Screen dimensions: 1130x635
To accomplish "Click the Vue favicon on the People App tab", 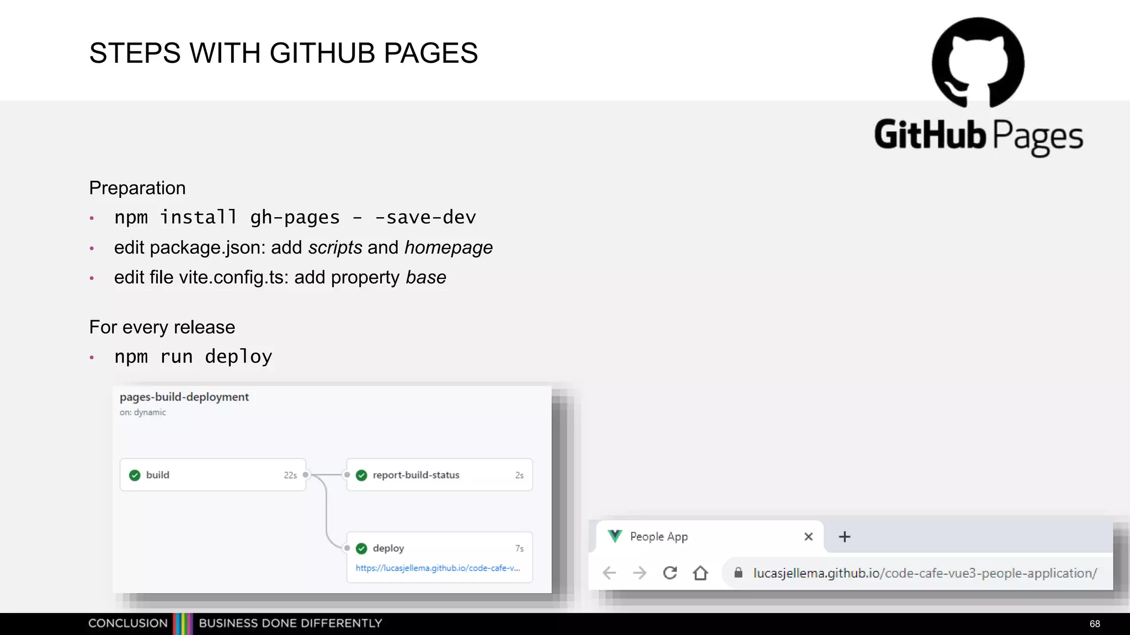I will point(615,536).
